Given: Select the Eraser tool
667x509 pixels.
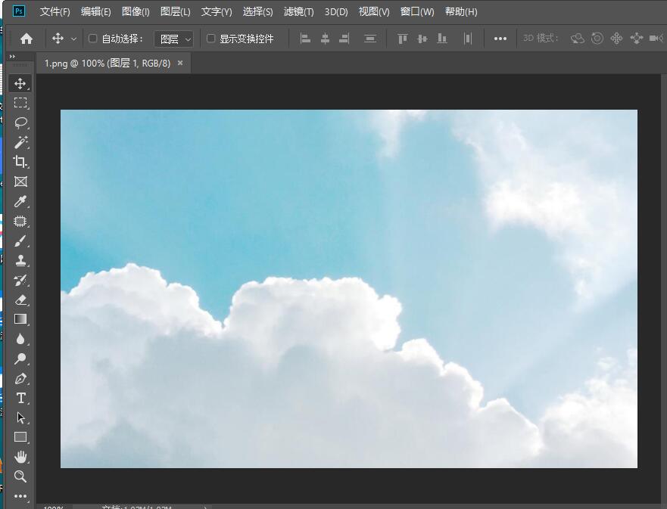Looking at the screenshot, I should (x=20, y=300).
